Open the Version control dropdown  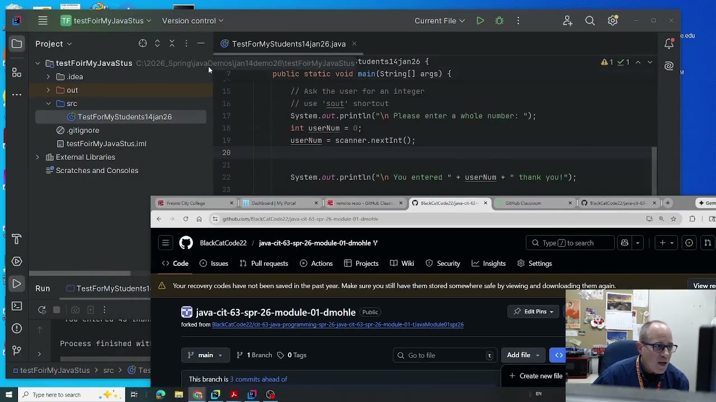coord(192,21)
